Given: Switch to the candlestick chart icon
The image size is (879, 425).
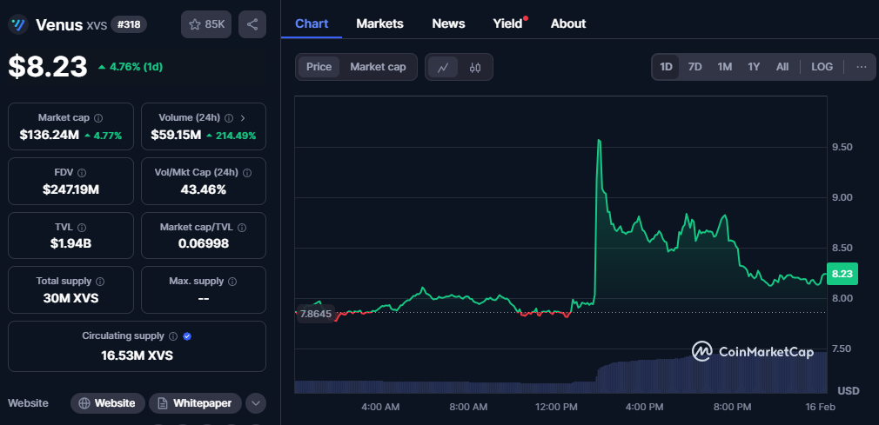Looking at the screenshot, I should tap(475, 67).
